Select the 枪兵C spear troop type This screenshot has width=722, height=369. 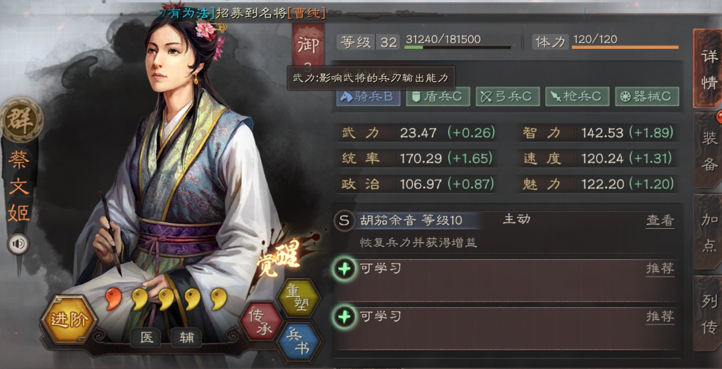(577, 96)
